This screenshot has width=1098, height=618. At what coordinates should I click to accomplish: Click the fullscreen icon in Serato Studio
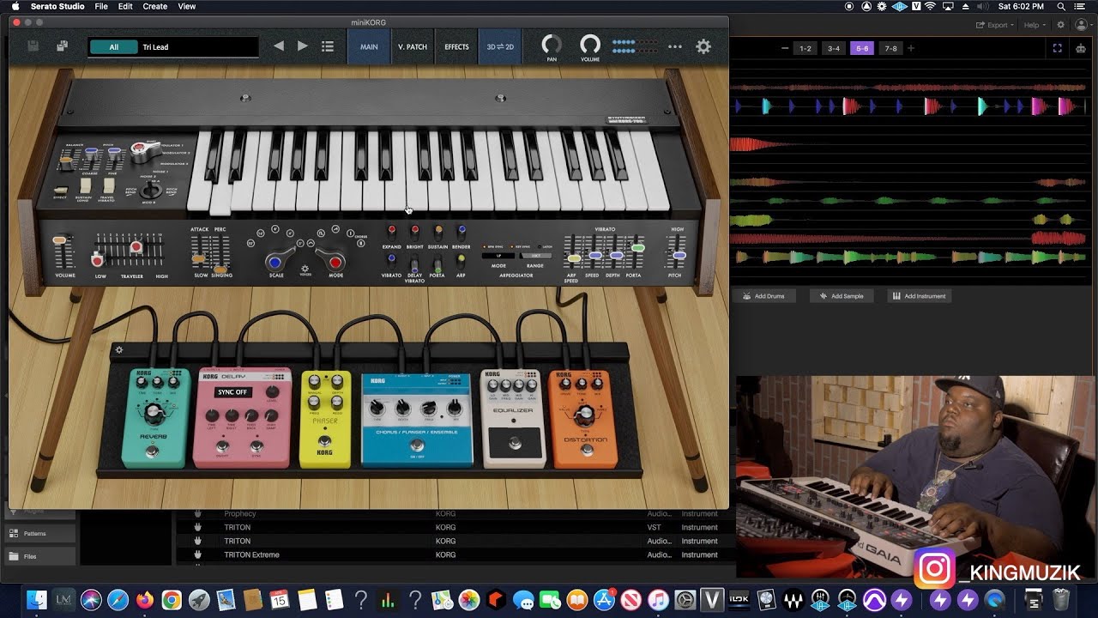pos(1058,48)
